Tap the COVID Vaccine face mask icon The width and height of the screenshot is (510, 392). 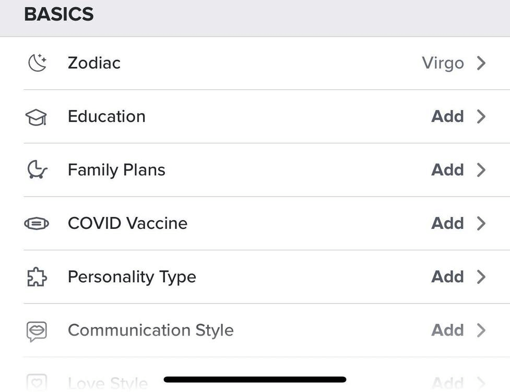(x=37, y=224)
